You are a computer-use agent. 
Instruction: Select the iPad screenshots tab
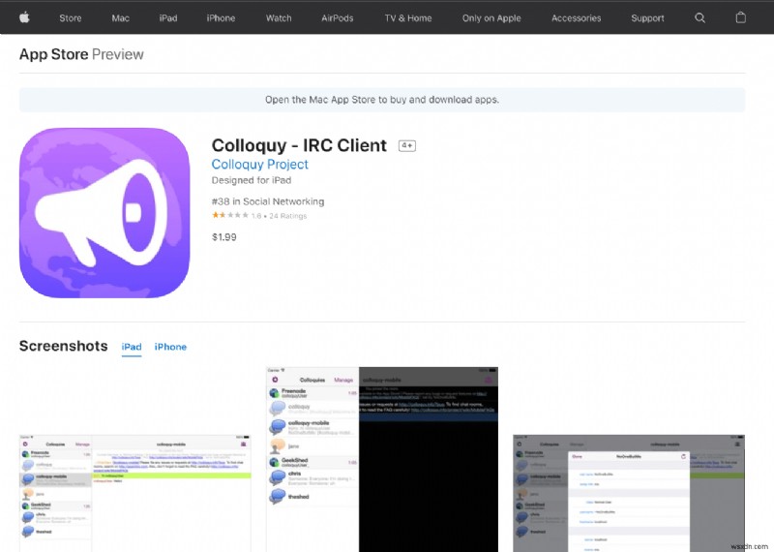coord(132,347)
